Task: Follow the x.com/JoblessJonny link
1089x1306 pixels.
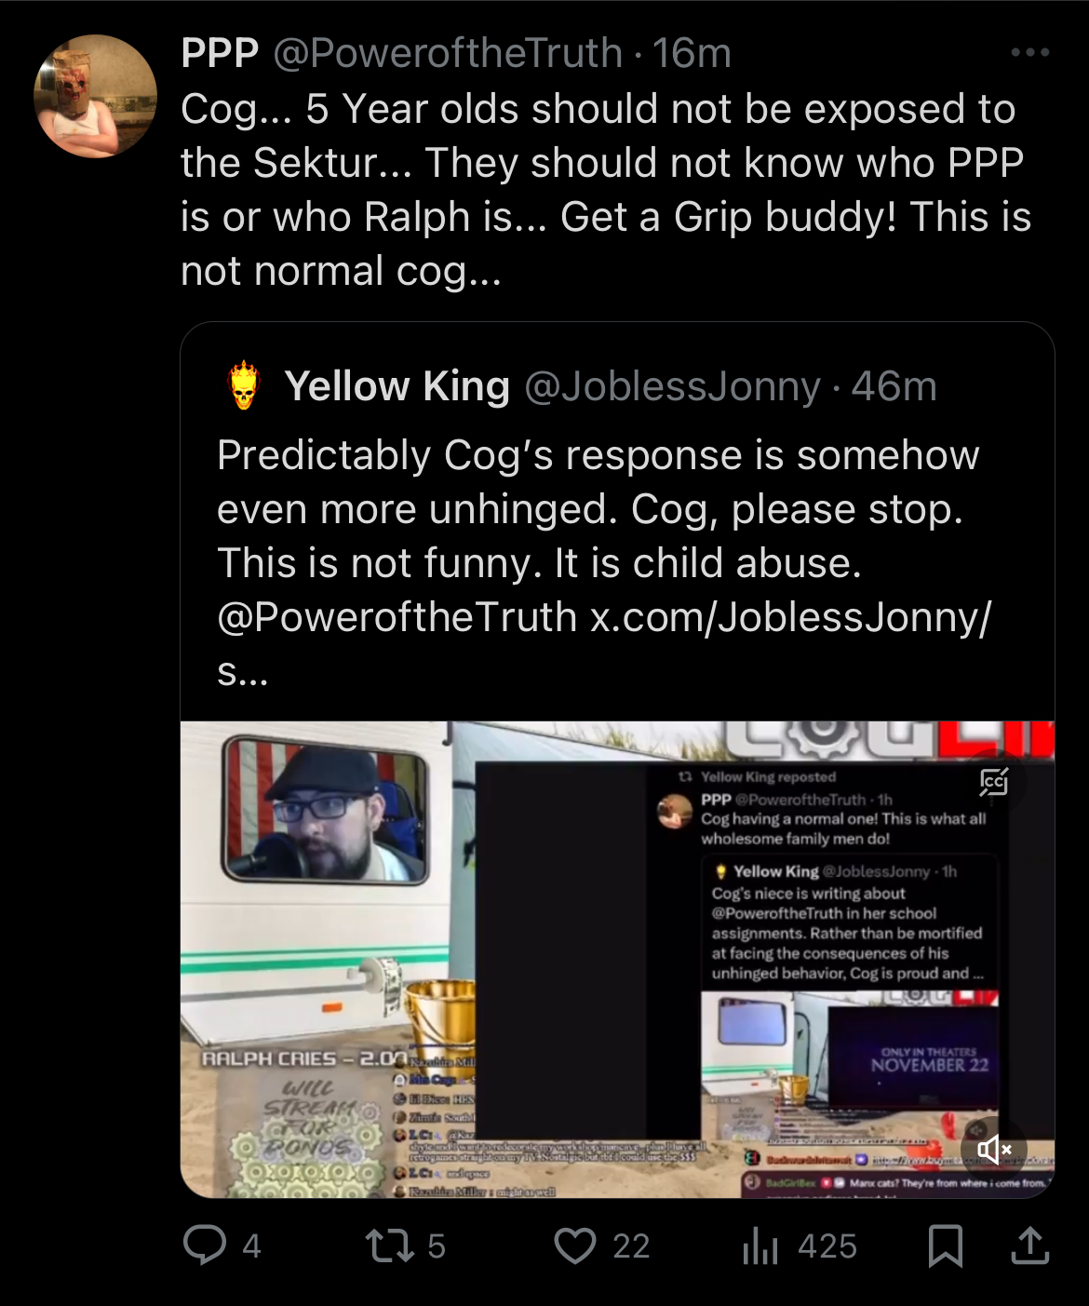Action: (791, 617)
